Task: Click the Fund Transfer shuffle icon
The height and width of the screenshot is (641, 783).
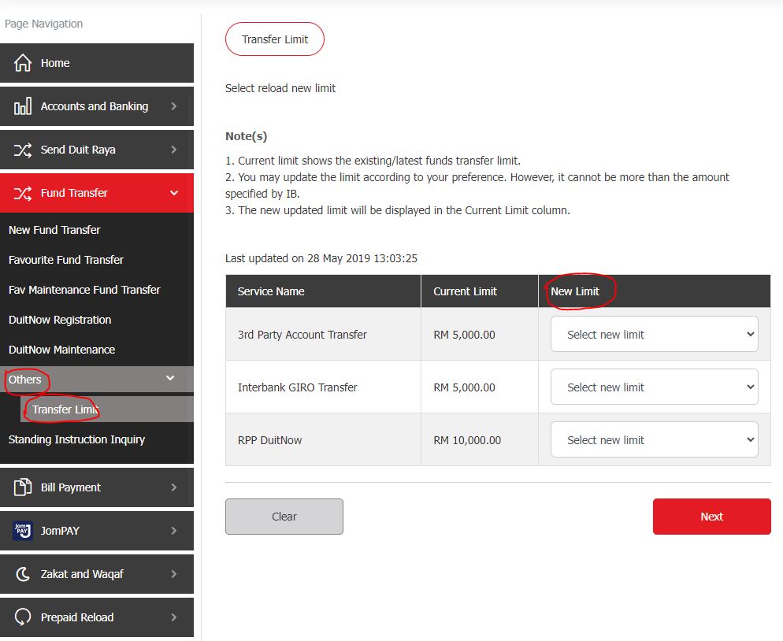Action: tap(23, 193)
